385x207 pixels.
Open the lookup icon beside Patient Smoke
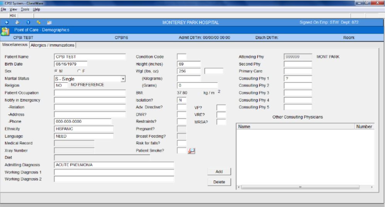[x=191, y=151]
